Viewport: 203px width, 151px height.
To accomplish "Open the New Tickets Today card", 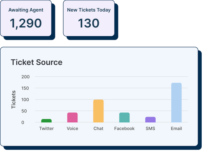I will pos(89,18).
